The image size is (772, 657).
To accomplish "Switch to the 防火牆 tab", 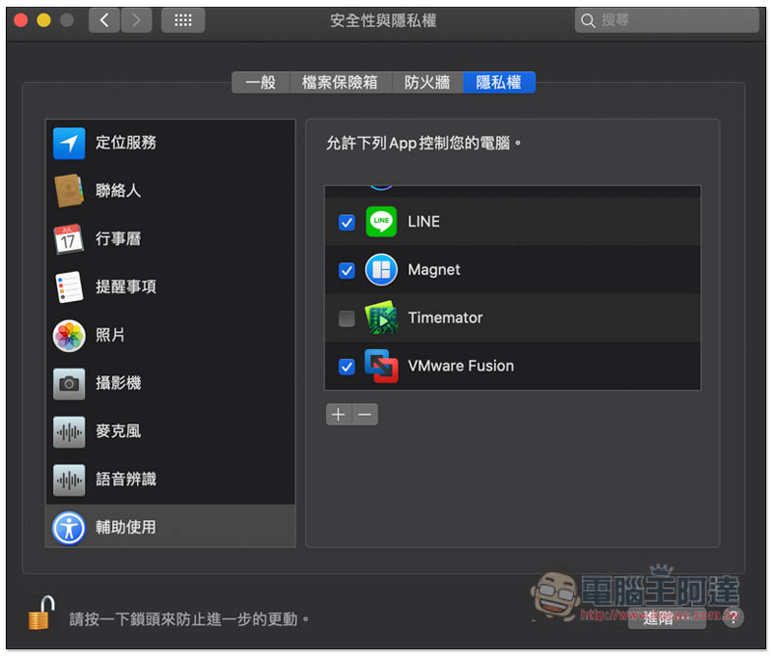I will coord(427,82).
